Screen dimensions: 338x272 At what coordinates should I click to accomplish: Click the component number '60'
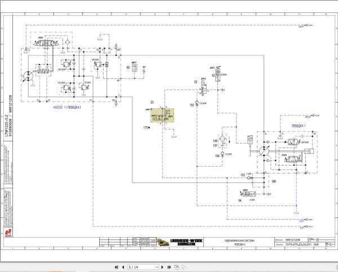(x=128, y=68)
